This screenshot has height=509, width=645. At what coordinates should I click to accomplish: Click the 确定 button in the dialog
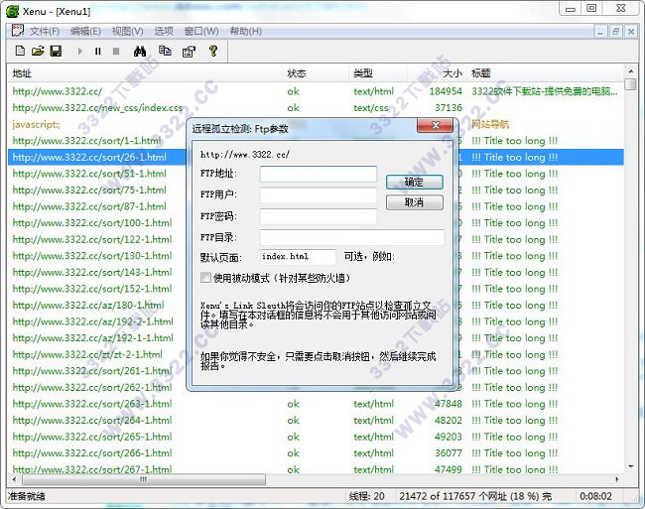pyautogui.click(x=414, y=183)
